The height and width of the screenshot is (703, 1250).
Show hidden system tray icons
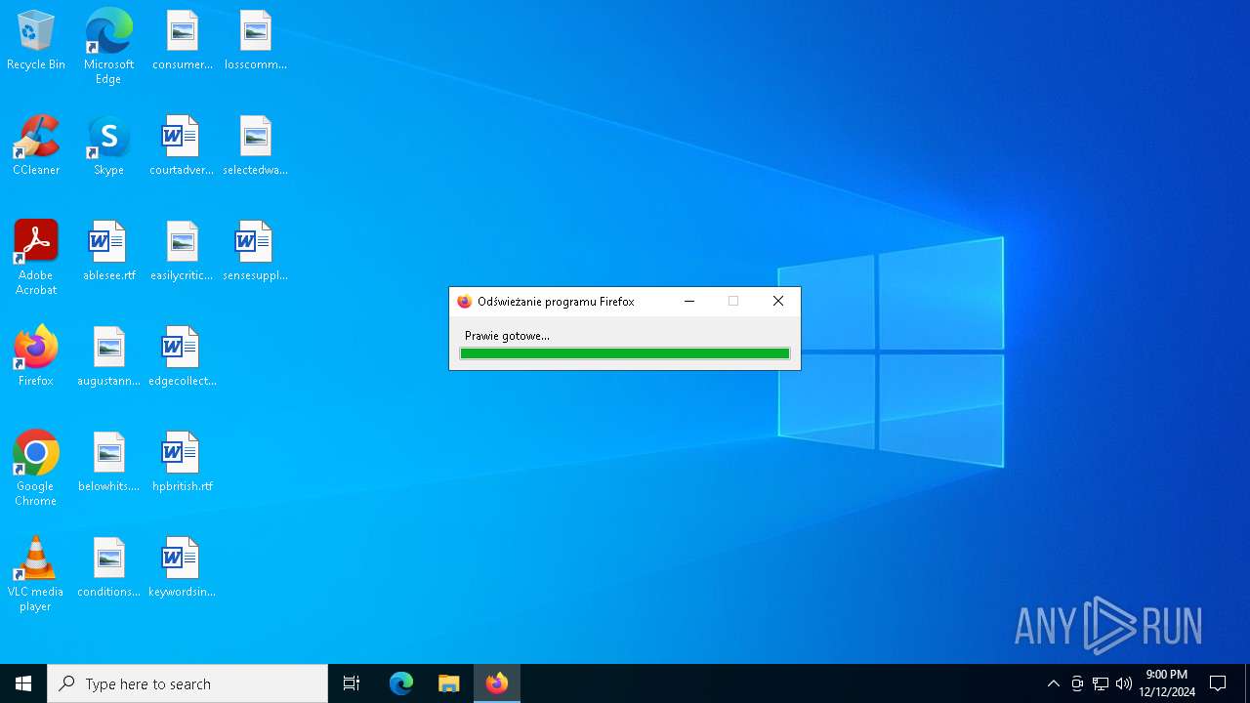click(1053, 683)
